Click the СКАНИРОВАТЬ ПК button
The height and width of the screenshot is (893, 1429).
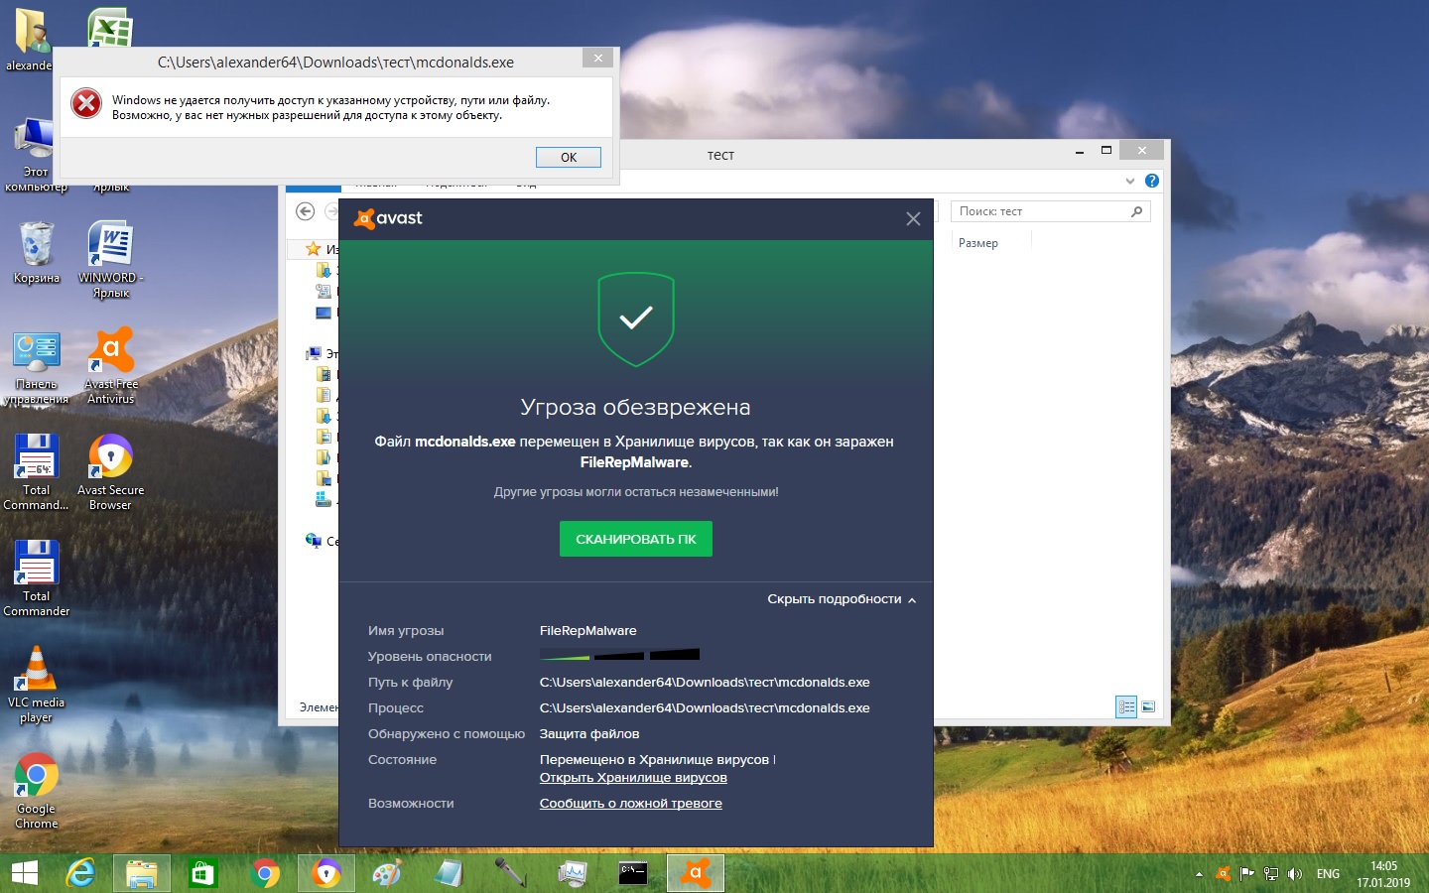click(636, 539)
